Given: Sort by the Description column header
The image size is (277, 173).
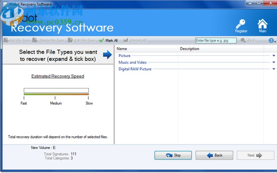Looking at the screenshot, I should point(221,49).
